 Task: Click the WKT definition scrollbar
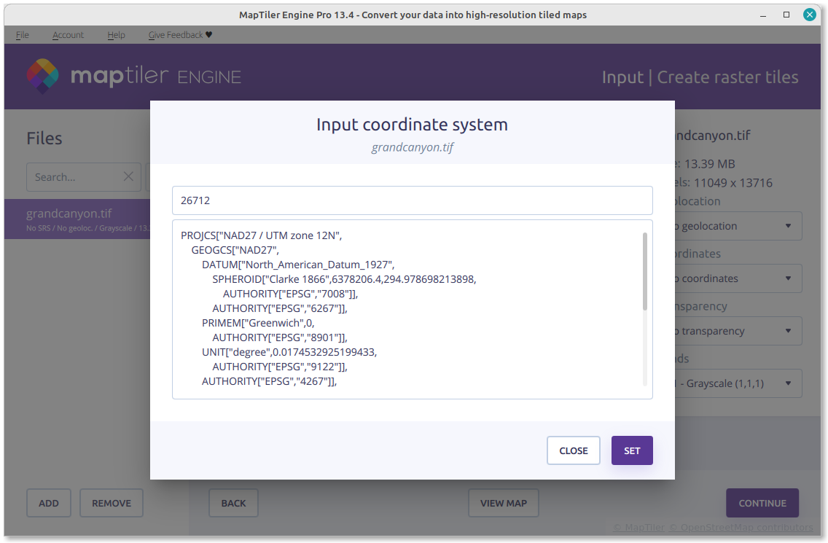click(x=644, y=271)
